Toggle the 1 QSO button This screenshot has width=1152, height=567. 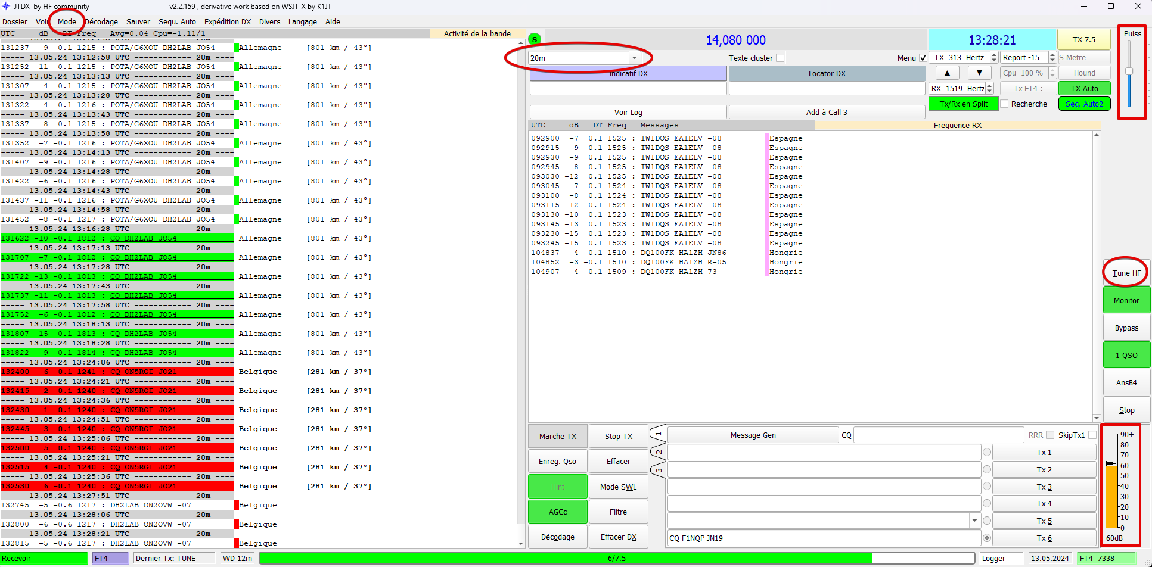pyautogui.click(x=1126, y=355)
